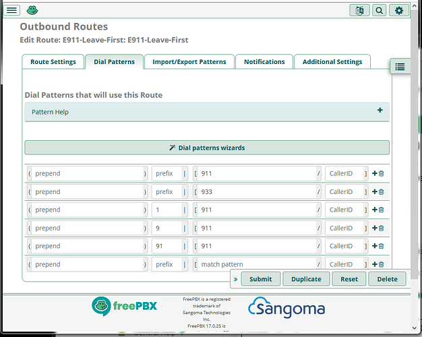Click the CallerID field in the 933 row

(344, 192)
